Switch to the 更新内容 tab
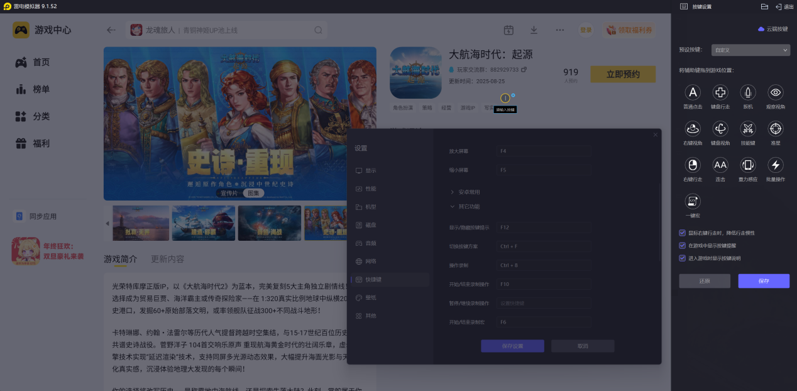The height and width of the screenshot is (391, 797). [168, 259]
